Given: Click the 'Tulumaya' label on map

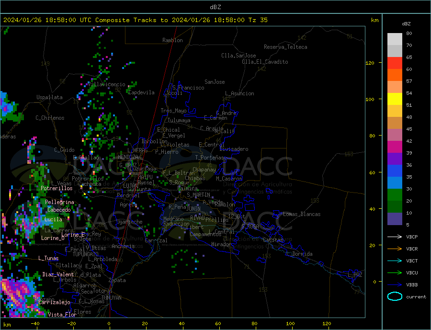Looking at the screenshot, I should pyautogui.click(x=179, y=120).
